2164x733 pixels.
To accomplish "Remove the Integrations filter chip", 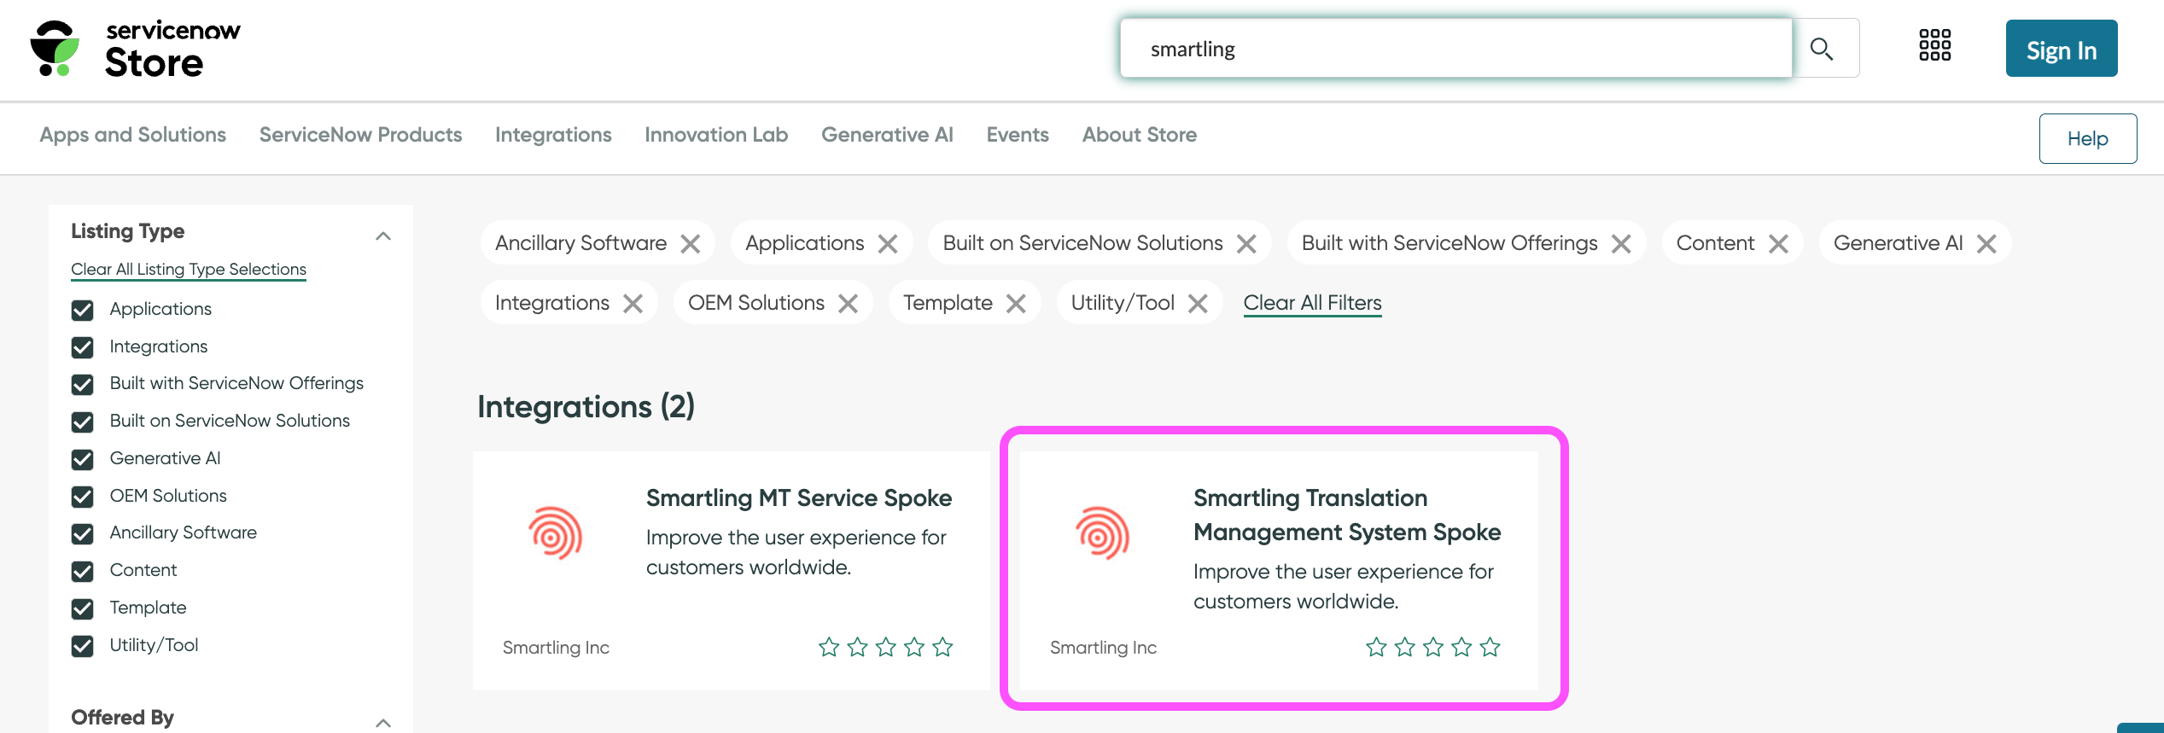I will tap(633, 304).
